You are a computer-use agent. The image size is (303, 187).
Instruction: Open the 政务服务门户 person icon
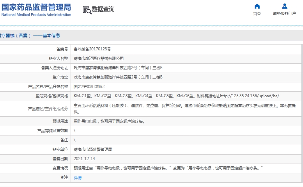284,6
